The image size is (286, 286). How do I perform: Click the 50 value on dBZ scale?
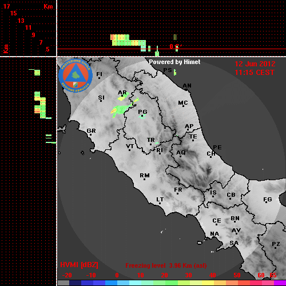(x=237, y=275)
